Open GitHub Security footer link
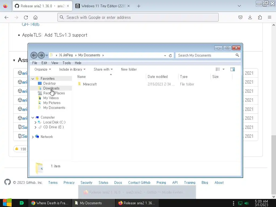 point(86,182)
